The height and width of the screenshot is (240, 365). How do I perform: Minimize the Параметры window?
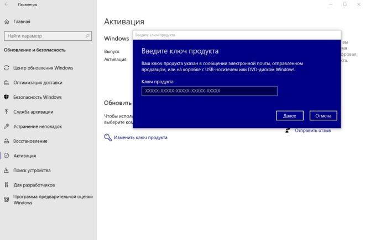click(x=331, y=4)
